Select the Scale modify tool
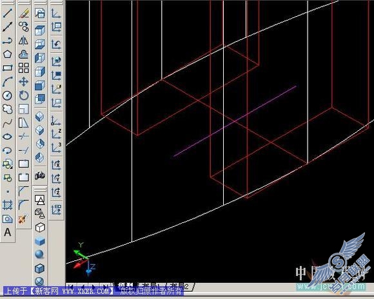The height and width of the screenshot is (299, 374). click(24, 109)
